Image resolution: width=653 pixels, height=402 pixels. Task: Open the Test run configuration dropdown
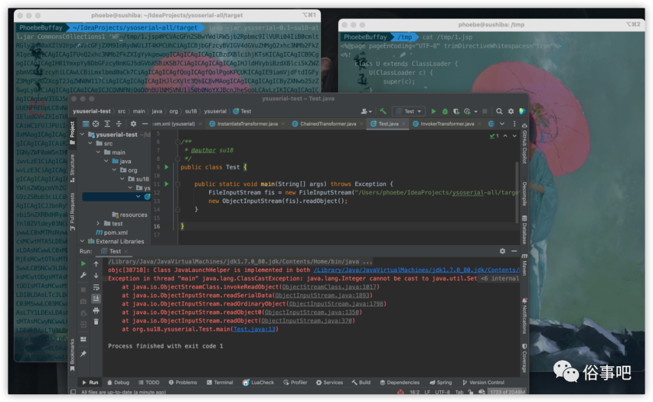coord(409,111)
